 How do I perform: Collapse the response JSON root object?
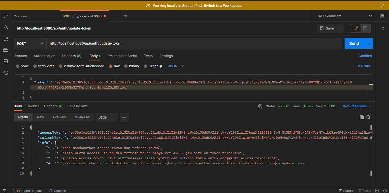tap(30, 127)
